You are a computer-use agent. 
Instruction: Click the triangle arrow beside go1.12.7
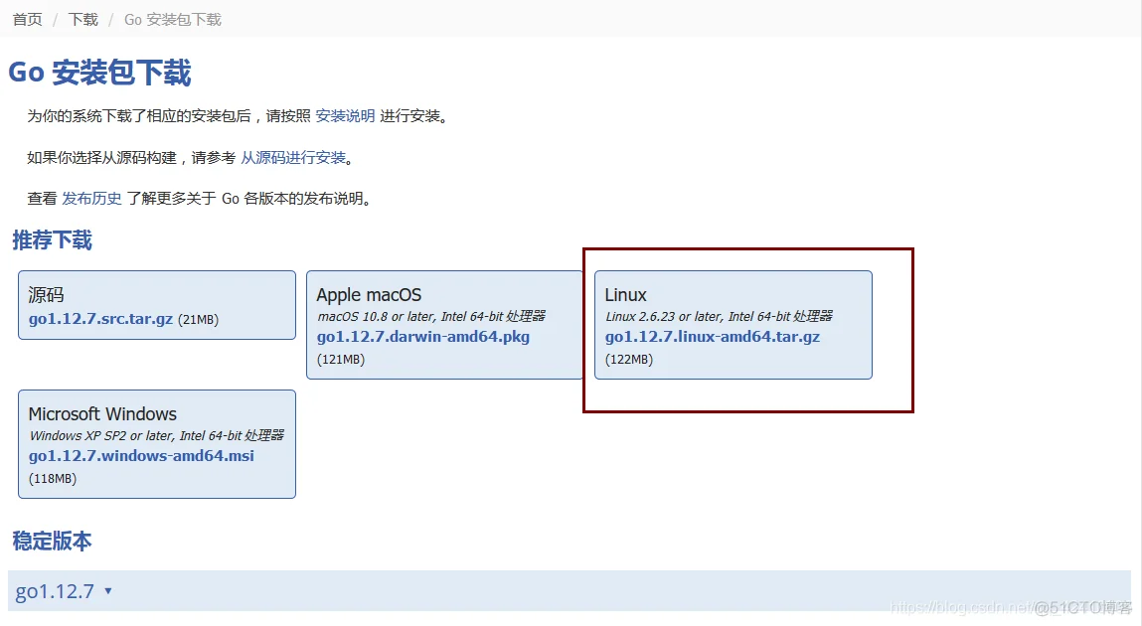coord(107,591)
